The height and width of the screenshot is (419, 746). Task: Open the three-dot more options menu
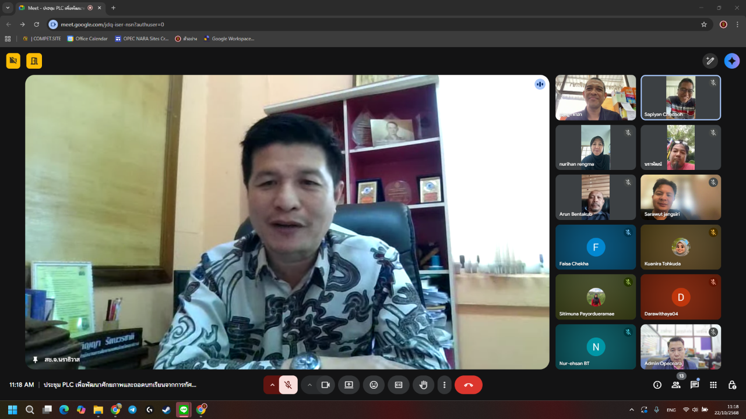click(445, 385)
